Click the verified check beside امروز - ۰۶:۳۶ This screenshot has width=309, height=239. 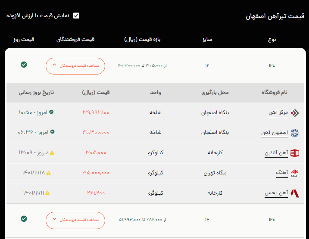point(53,132)
